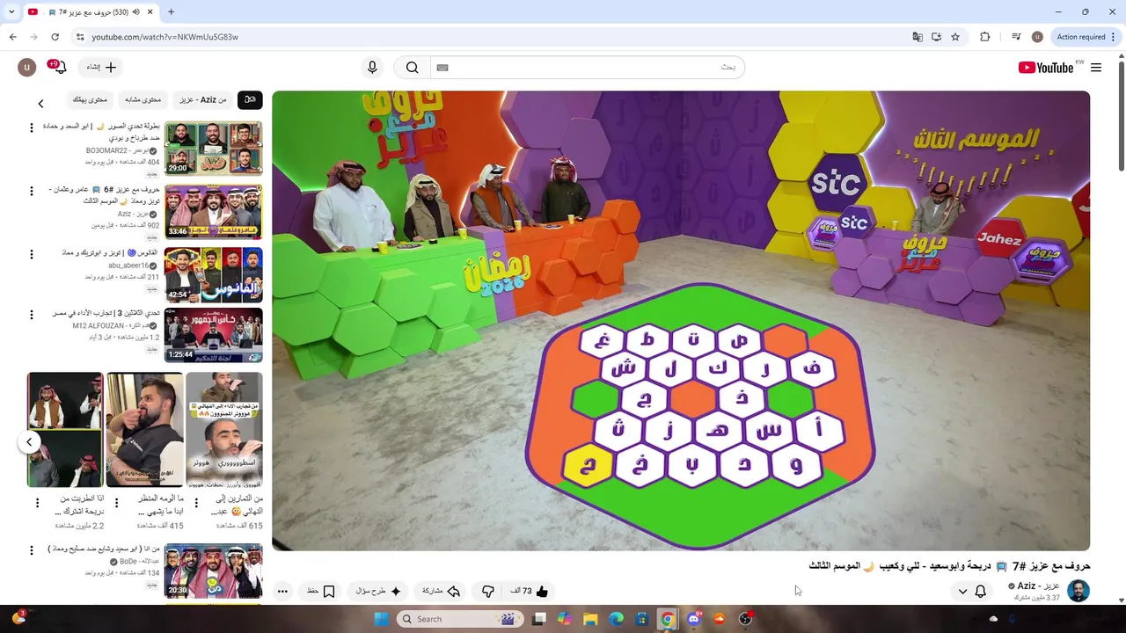Open the create (إنشاء) button

point(101,68)
